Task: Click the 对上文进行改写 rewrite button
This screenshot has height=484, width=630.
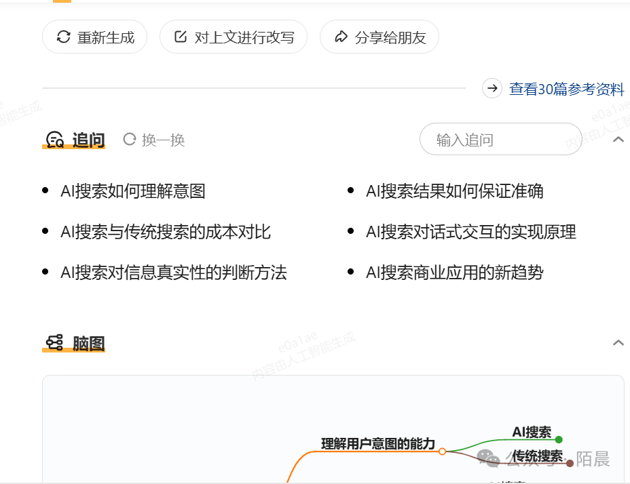Action: (234, 37)
